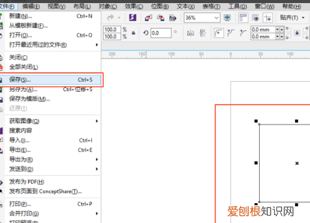Image resolution: width=310 pixels, height=223 pixels.
Task: Click the Import icon in toolbar
Action: (148, 18)
